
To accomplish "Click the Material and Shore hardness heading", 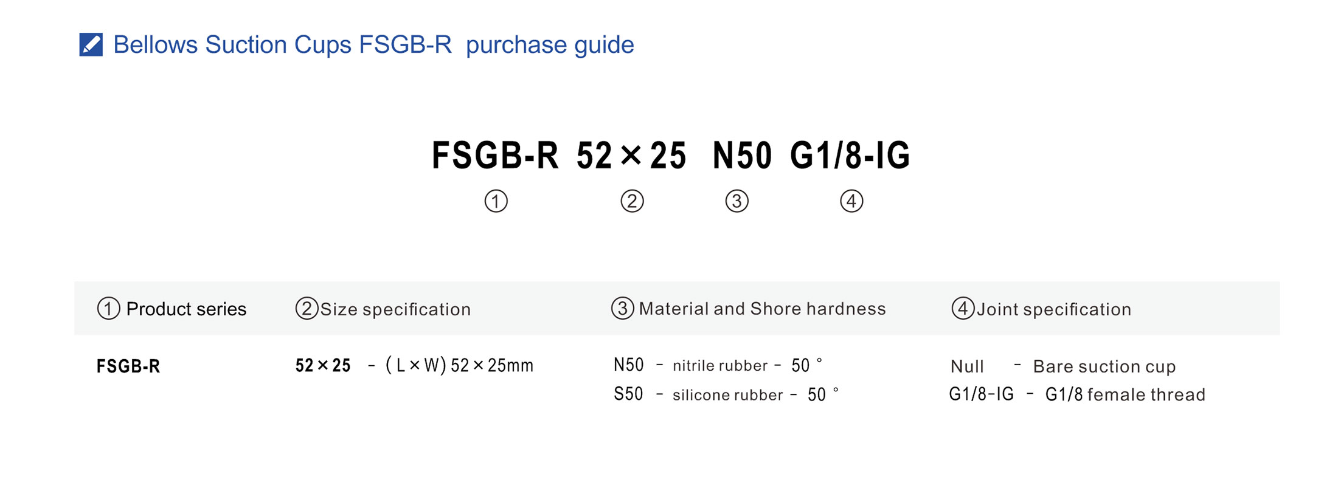I will [x=762, y=309].
